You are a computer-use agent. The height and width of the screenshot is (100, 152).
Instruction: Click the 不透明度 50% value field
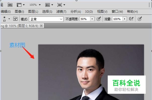click(85, 19)
